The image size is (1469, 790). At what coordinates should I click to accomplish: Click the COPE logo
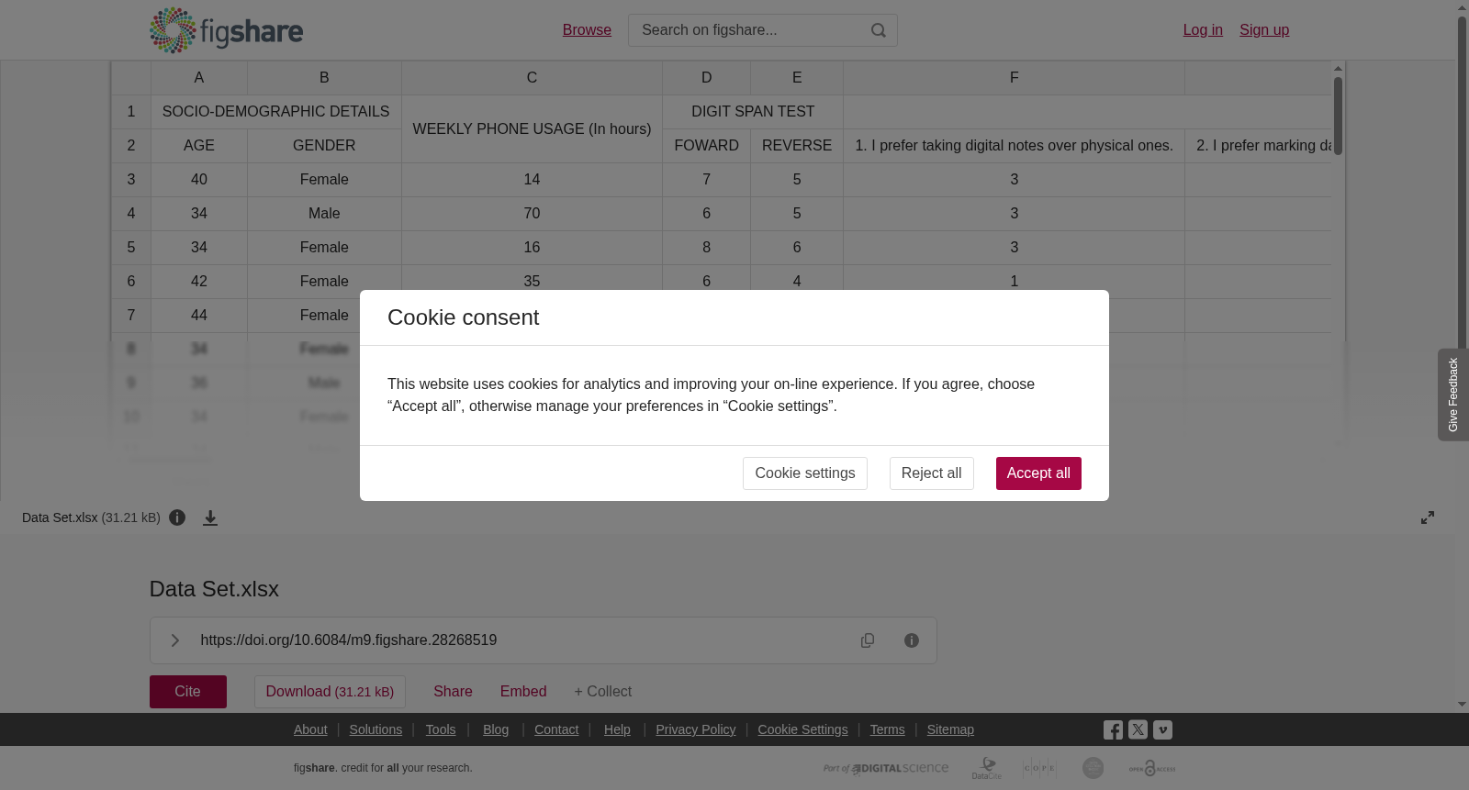coord(1039,768)
